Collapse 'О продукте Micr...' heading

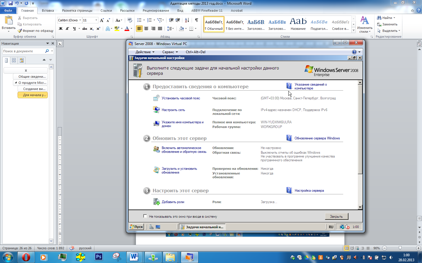(x=16, y=83)
